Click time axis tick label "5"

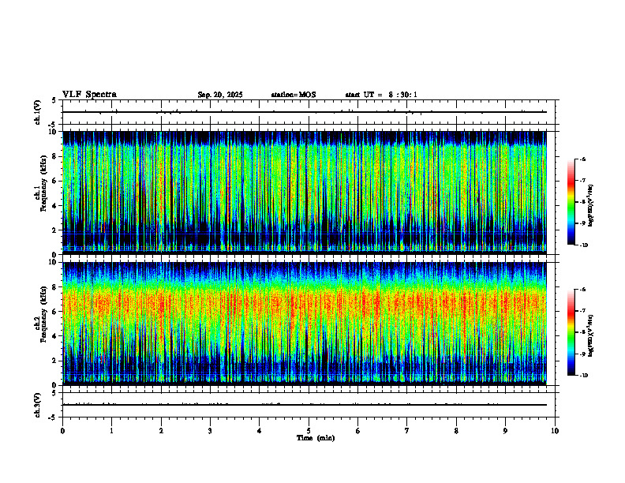pyautogui.click(x=309, y=431)
